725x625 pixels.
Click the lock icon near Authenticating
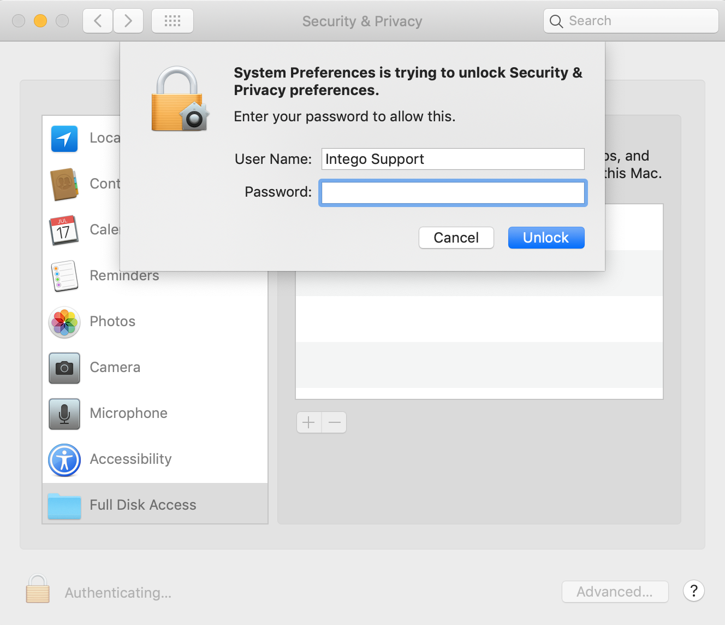tap(37, 589)
